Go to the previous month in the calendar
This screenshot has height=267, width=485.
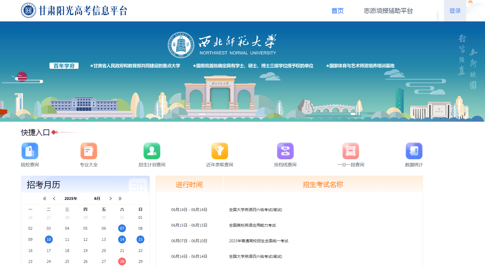click(x=54, y=199)
